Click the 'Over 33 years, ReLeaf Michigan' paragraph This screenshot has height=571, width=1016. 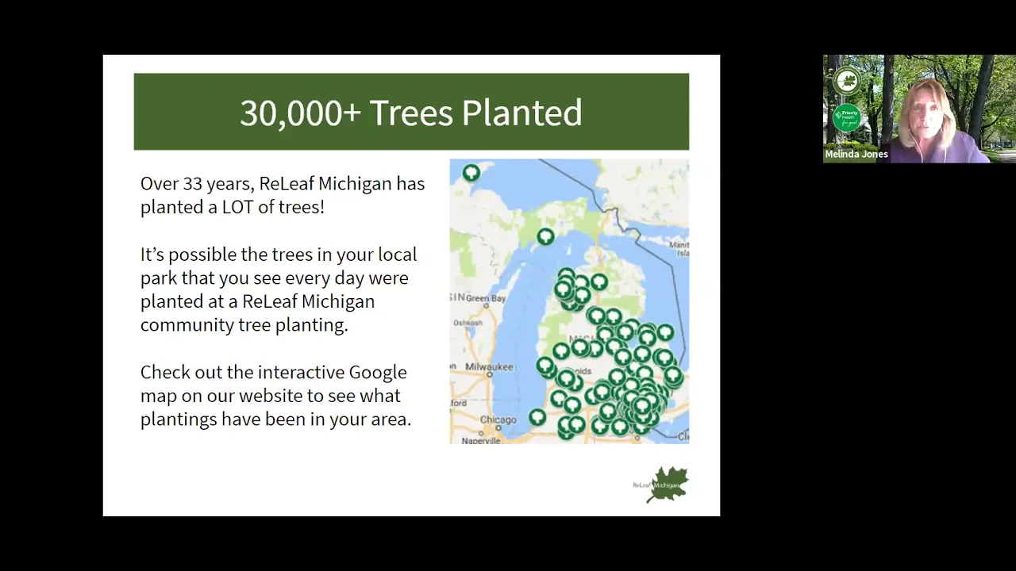click(283, 195)
